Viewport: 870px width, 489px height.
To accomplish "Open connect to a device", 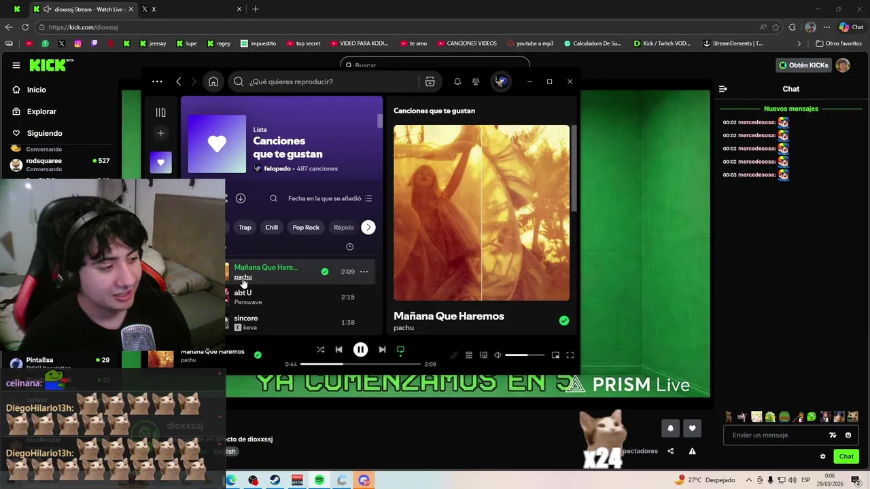I will 483,355.
